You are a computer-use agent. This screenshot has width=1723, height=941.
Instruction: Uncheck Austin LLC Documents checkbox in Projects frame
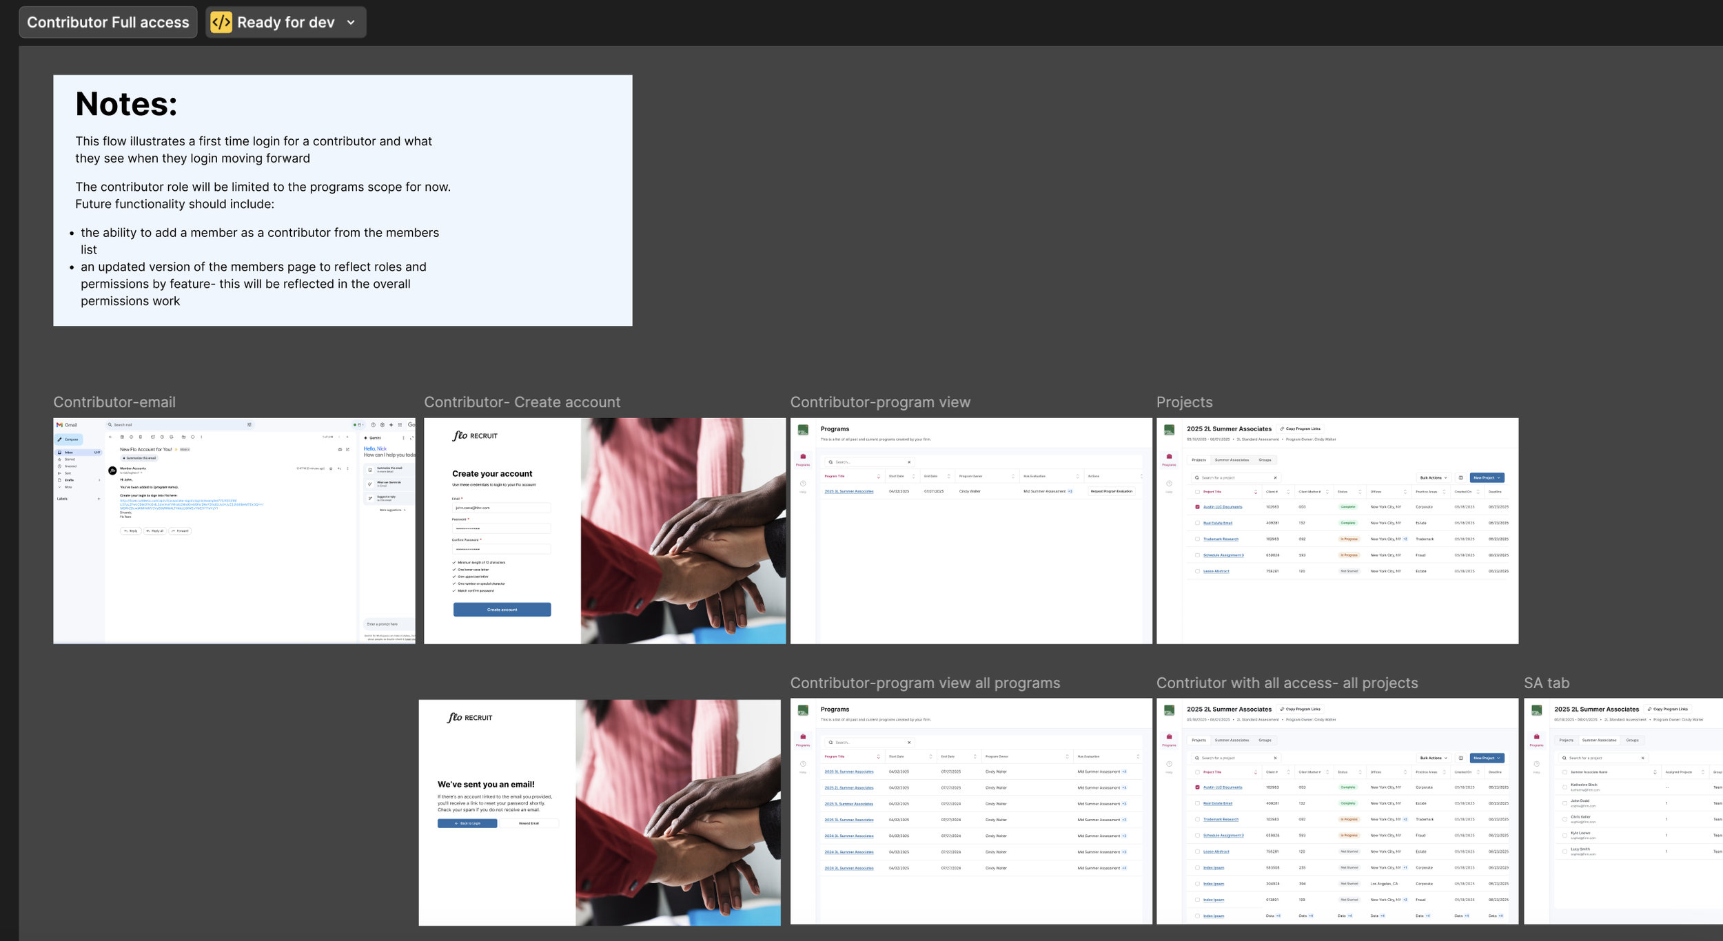pyautogui.click(x=1197, y=507)
